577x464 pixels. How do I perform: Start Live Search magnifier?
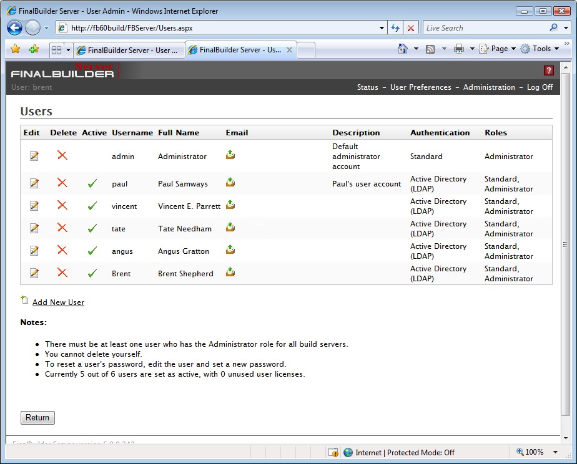coord(553,27)
